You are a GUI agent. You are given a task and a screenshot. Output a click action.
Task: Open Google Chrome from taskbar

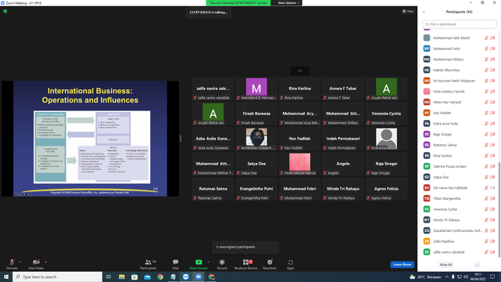(x=160, y=277)
